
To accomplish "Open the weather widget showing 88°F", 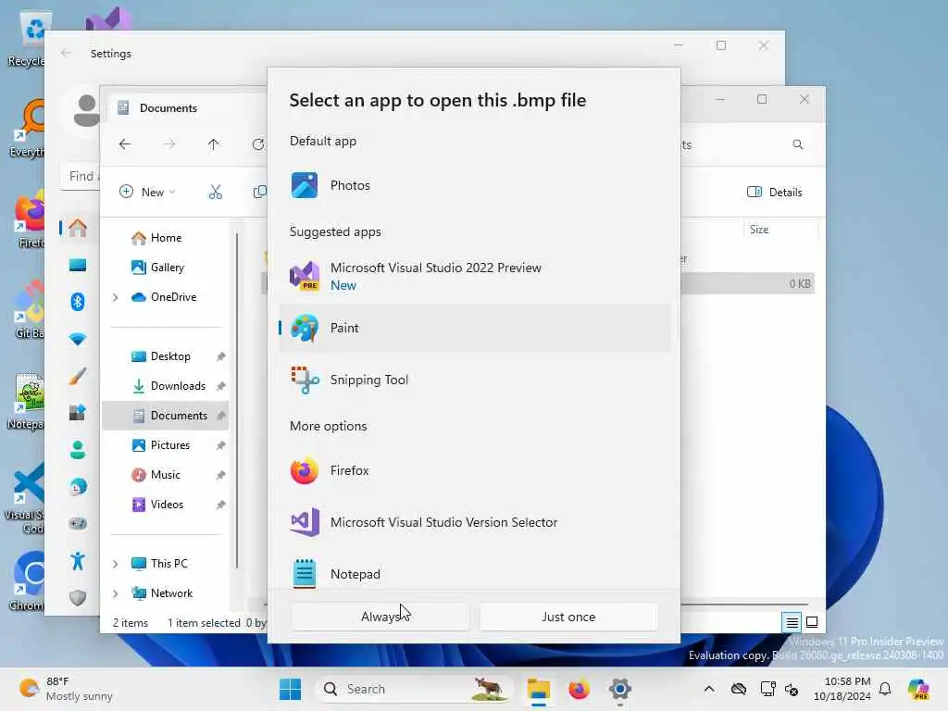I will [x=66, y=689].
